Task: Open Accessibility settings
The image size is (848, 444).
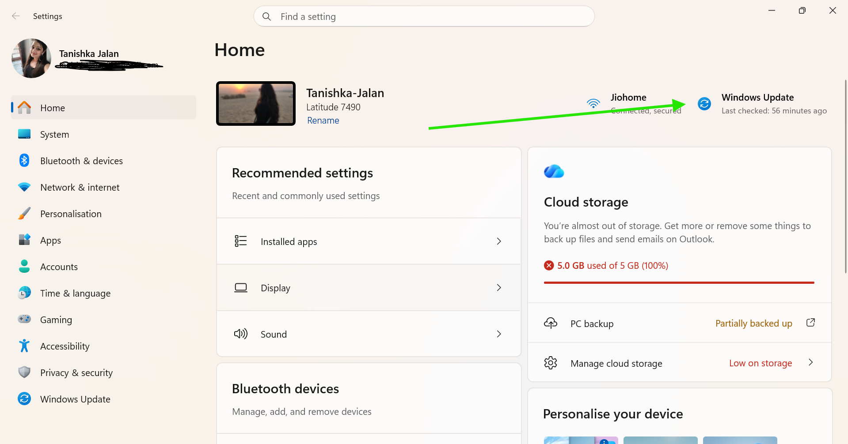Action: (103, 346)
